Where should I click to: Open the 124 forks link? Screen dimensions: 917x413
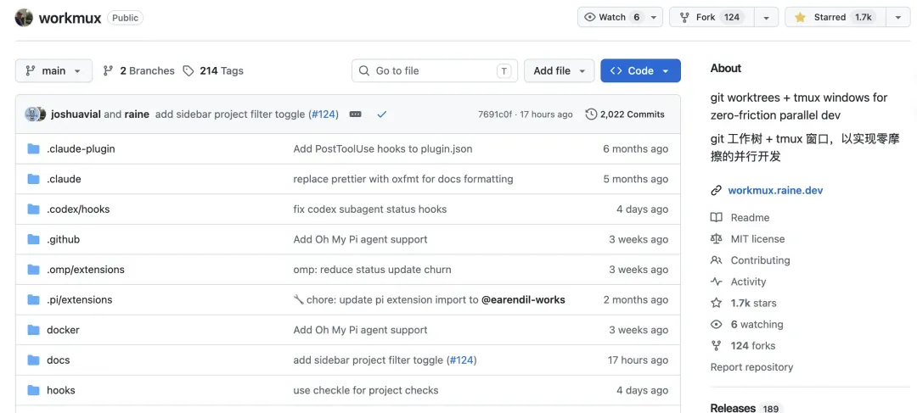tap(753, 346)
